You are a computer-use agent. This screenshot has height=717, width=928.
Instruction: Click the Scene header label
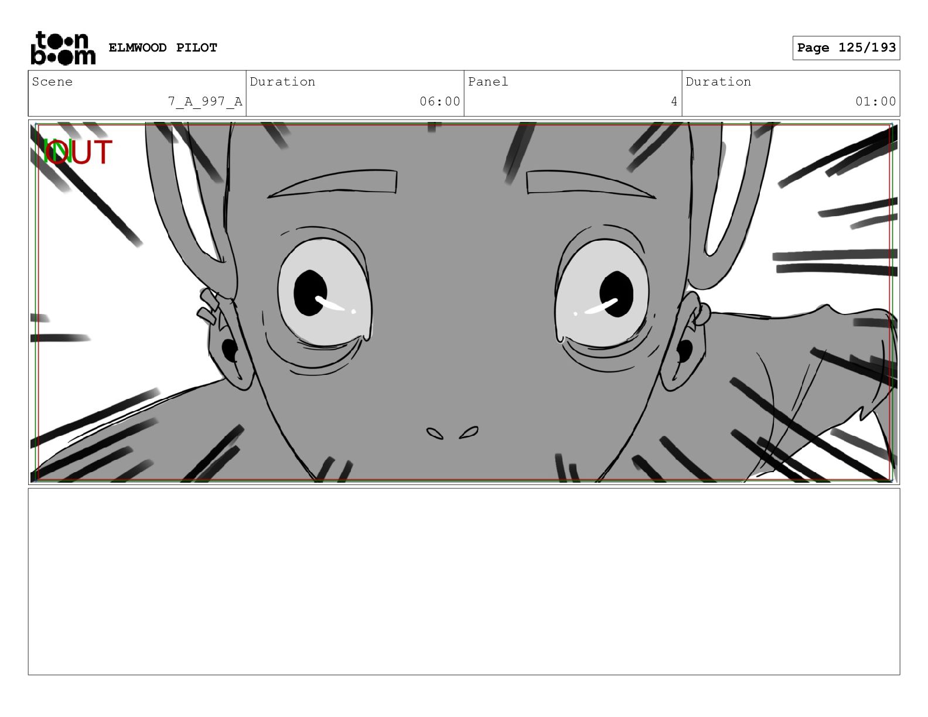coord(52,81)
